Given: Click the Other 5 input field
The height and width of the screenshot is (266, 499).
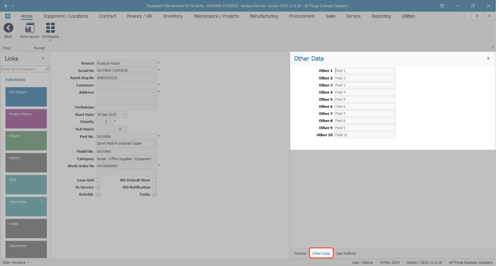Looking at the screenshot, I should click(x=365, y=99).
